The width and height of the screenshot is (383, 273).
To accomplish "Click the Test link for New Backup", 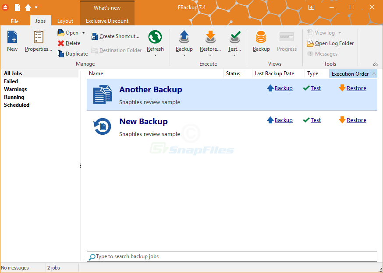I will coord(316,120).
